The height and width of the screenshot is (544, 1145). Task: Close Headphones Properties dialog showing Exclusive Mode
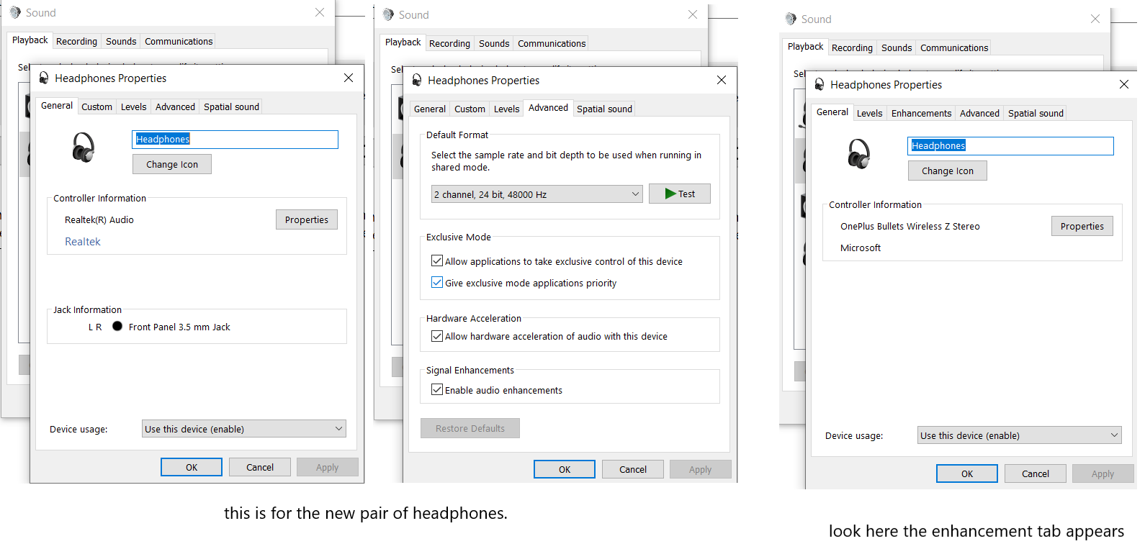pyautogui.click(x=721, y=80)
